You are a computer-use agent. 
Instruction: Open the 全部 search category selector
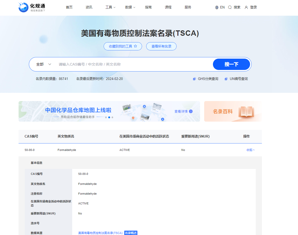43,64
